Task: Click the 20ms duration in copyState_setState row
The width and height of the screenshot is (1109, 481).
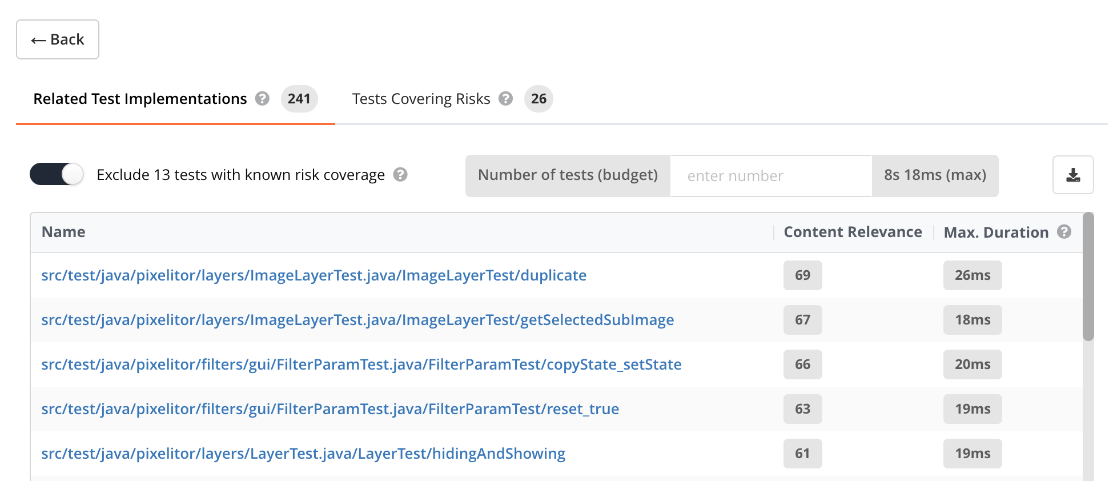Action: pos(973,364)
